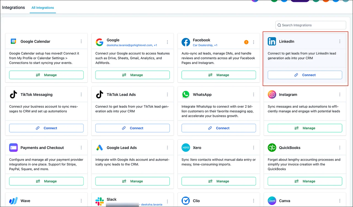Open the deeksha.lavania link on Slack card
This screenshot has height=207, width=353.
tap(152, 205)
